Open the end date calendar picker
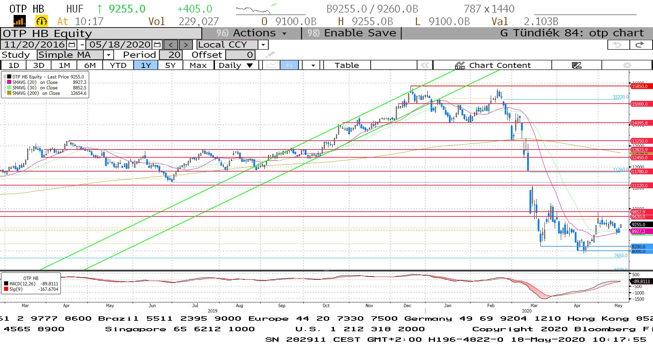Viewport: 653px width, 353px height. [x=157, y=45]
